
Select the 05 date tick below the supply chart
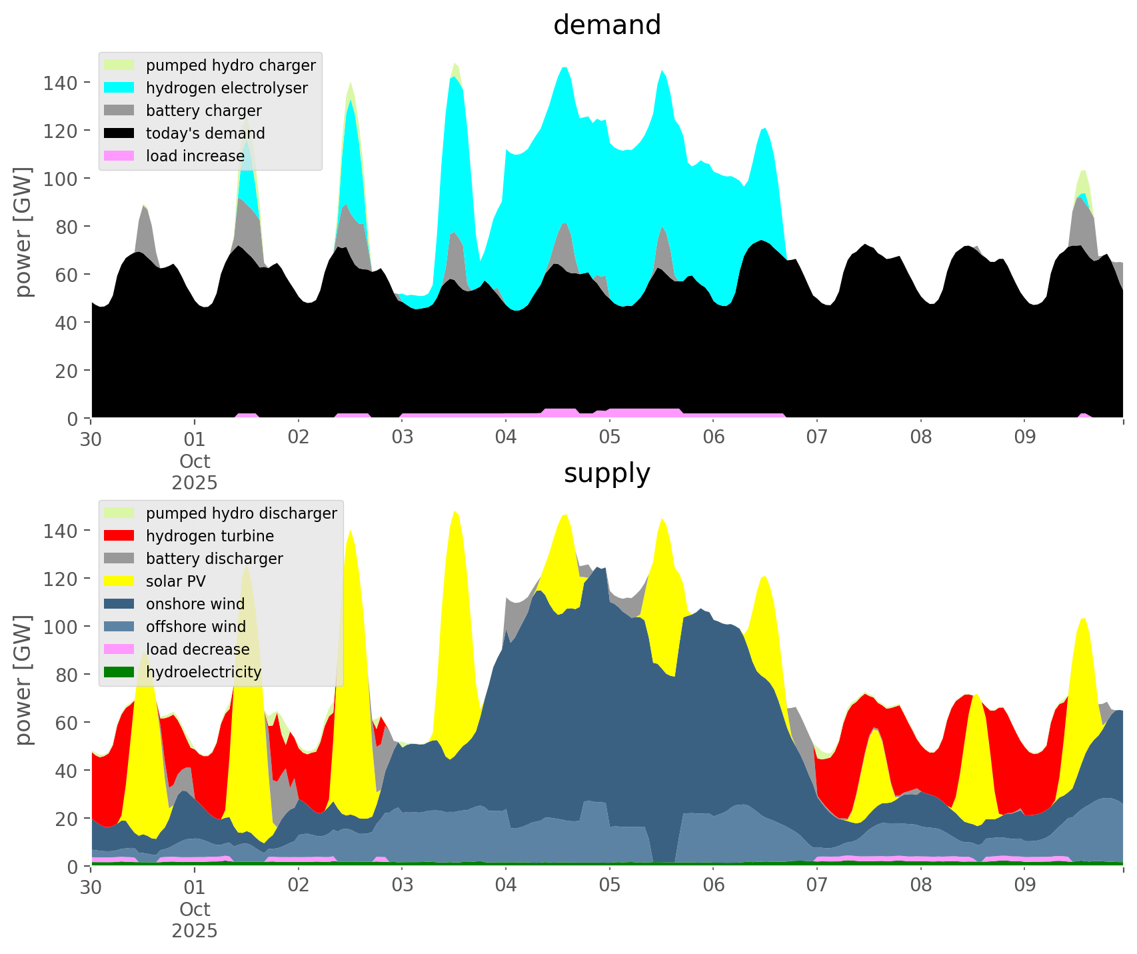coord(609,887)
